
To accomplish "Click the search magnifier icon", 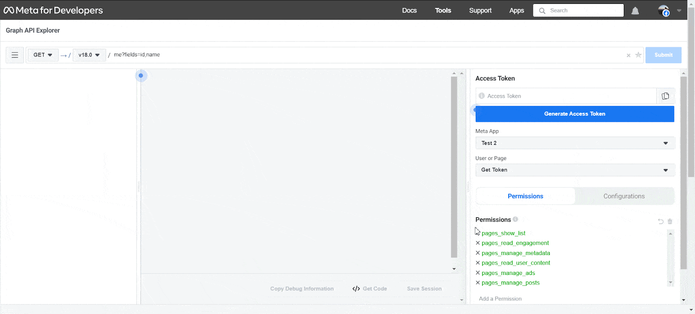I will [542, 11].
